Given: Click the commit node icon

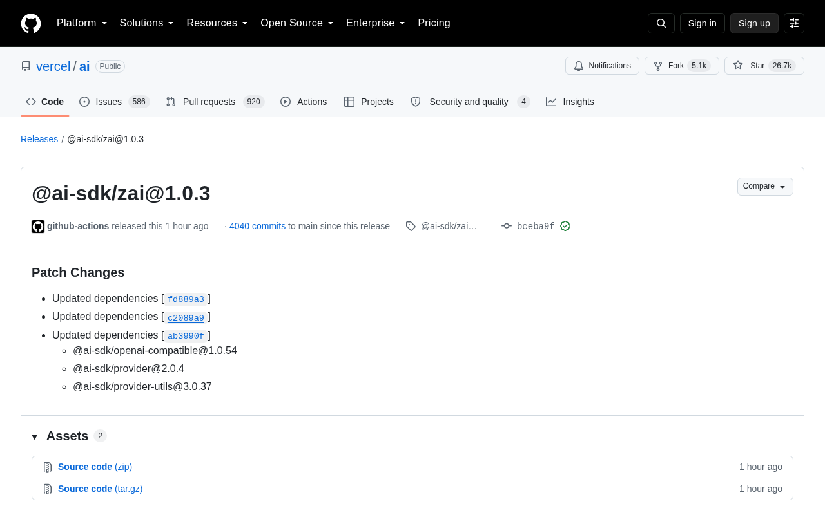Looking at the screenshot, I should coord(507,226).
